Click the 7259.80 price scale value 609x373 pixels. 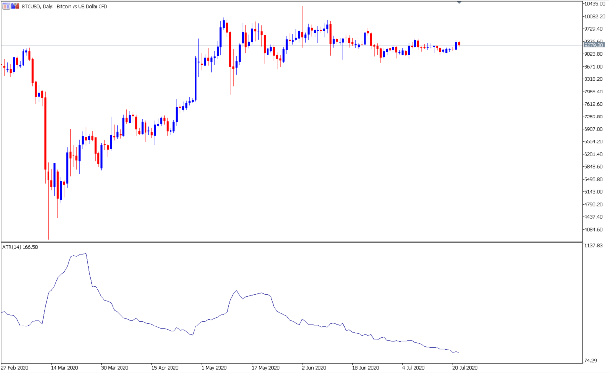tap(594, 117)
